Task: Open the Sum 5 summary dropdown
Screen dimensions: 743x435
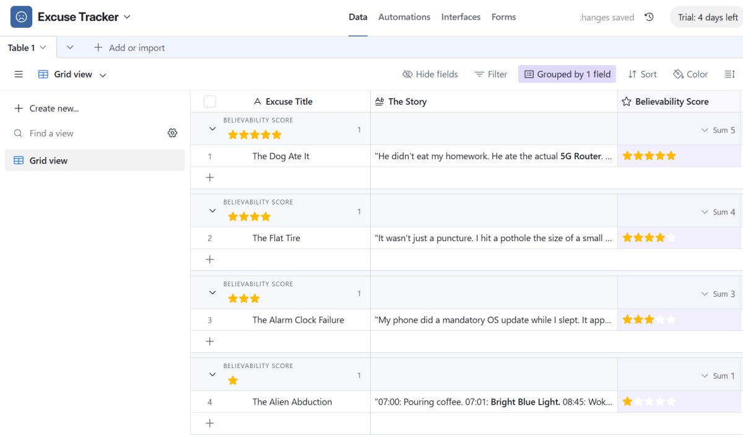Action: point(718,130)
